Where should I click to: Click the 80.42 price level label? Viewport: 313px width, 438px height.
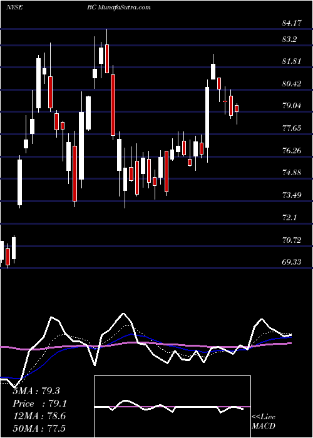pyautogui.click(x=292, y=83)
